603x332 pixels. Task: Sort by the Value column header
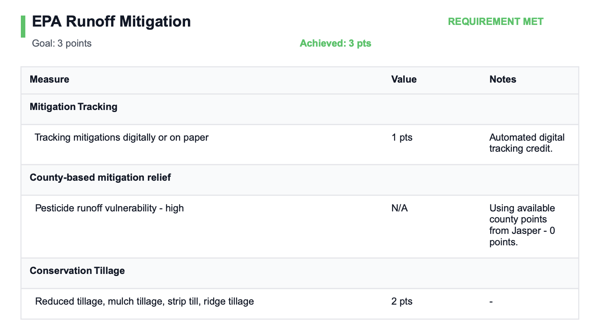click(404, 79)
